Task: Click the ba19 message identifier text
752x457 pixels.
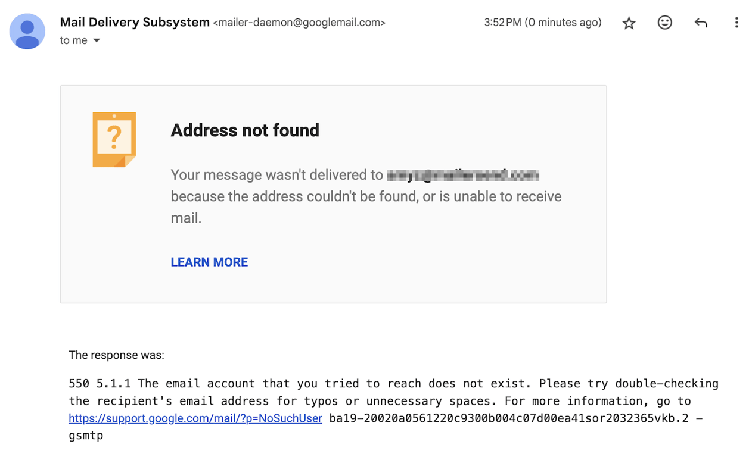Action: [x=512, y=418]
